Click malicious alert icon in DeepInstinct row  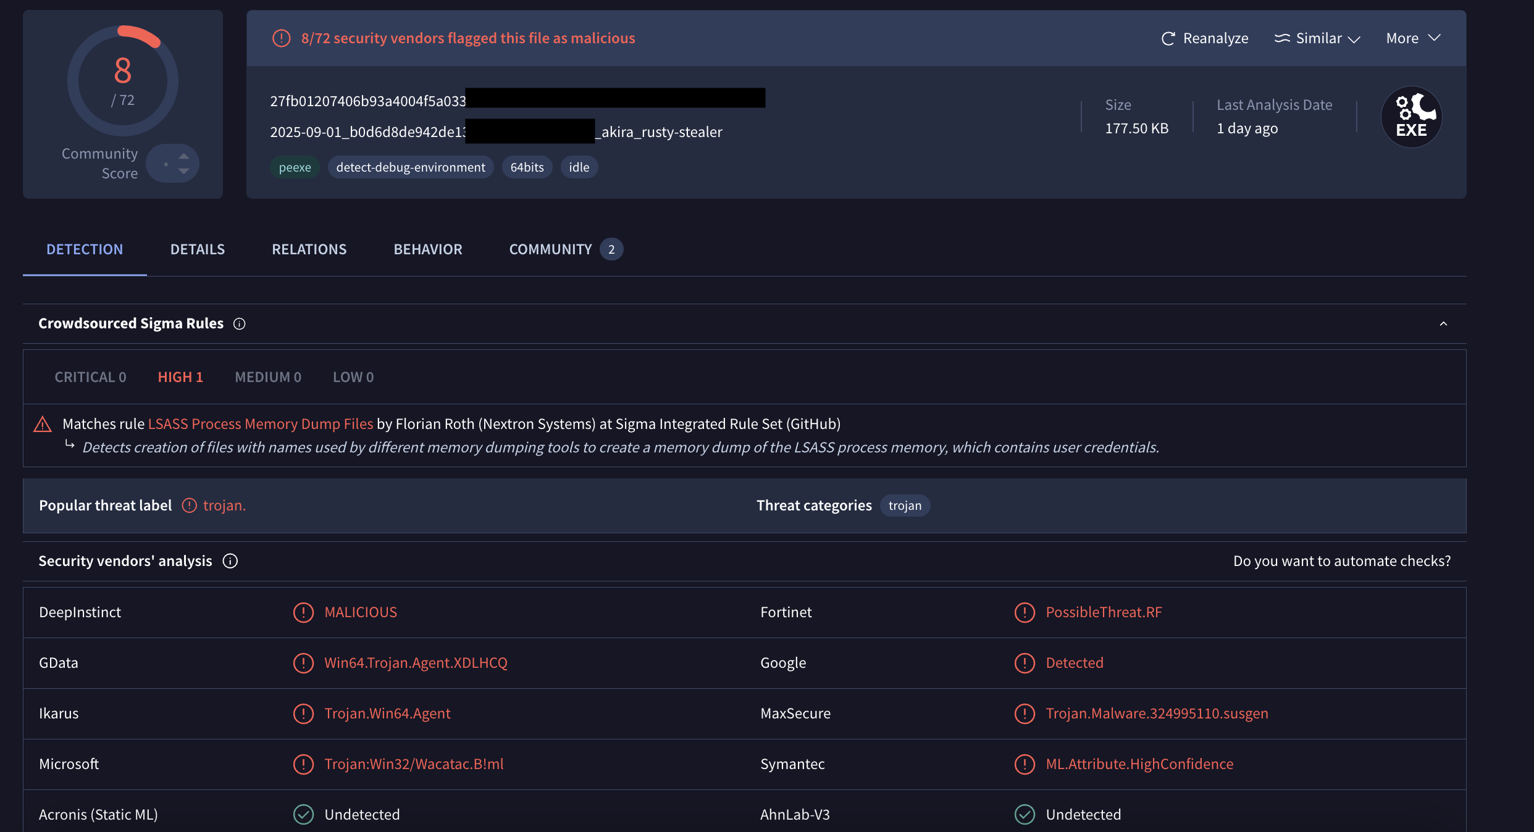pyautogui.click(x=303, y=612)
